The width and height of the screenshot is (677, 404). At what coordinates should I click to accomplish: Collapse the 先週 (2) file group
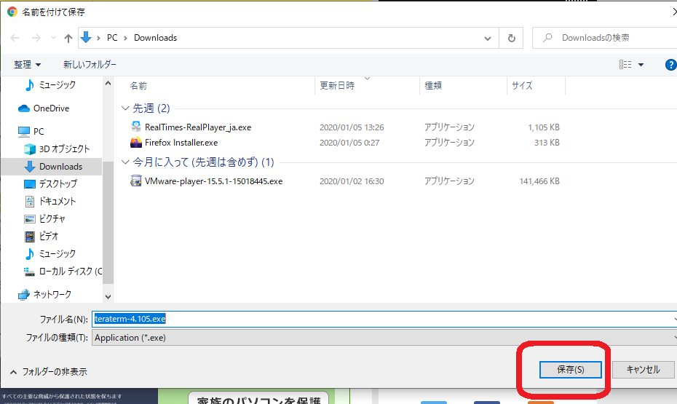coord(126,108)
